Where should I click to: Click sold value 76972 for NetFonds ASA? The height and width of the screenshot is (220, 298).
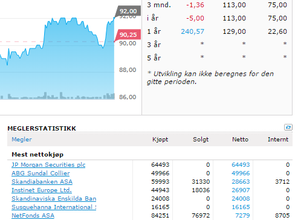click(x=201, y=216)
